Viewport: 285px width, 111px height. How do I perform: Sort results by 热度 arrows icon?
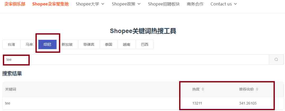(x=203, y=89)
